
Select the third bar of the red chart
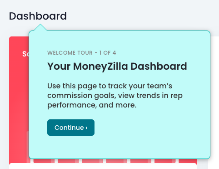pyautogui.click(x=68, y=161)
